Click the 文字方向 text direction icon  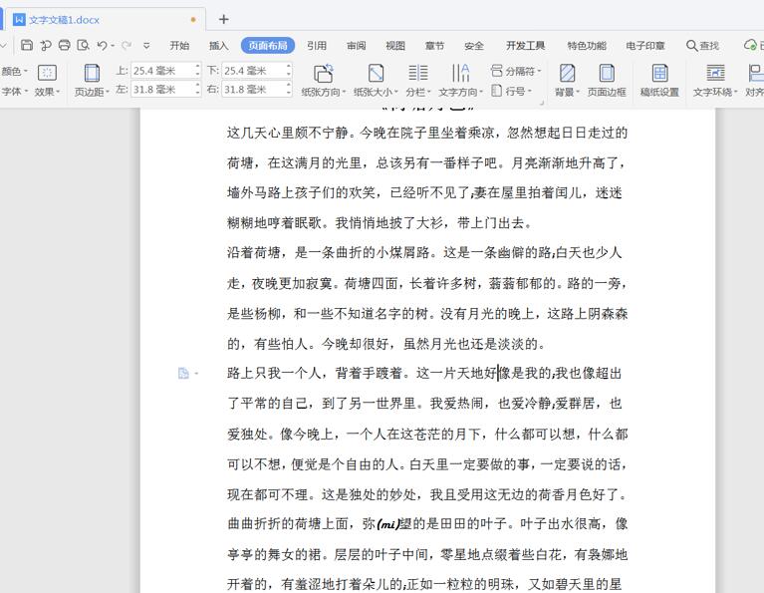pos(460,73)
